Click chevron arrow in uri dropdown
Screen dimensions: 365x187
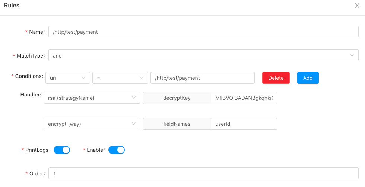[x=83, y=78]
